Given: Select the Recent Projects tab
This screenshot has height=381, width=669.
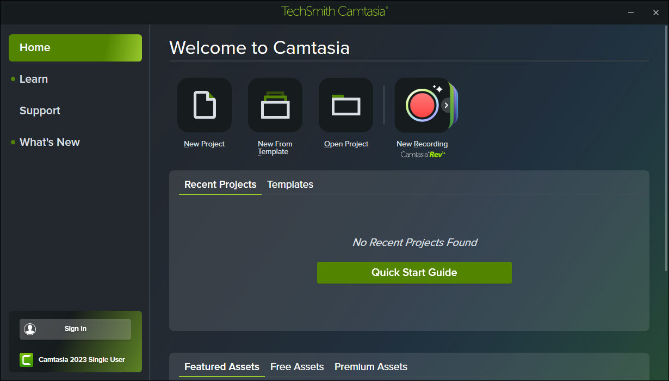Looking at the screenshot, I should pyautogui.click(x=220, y=185).
